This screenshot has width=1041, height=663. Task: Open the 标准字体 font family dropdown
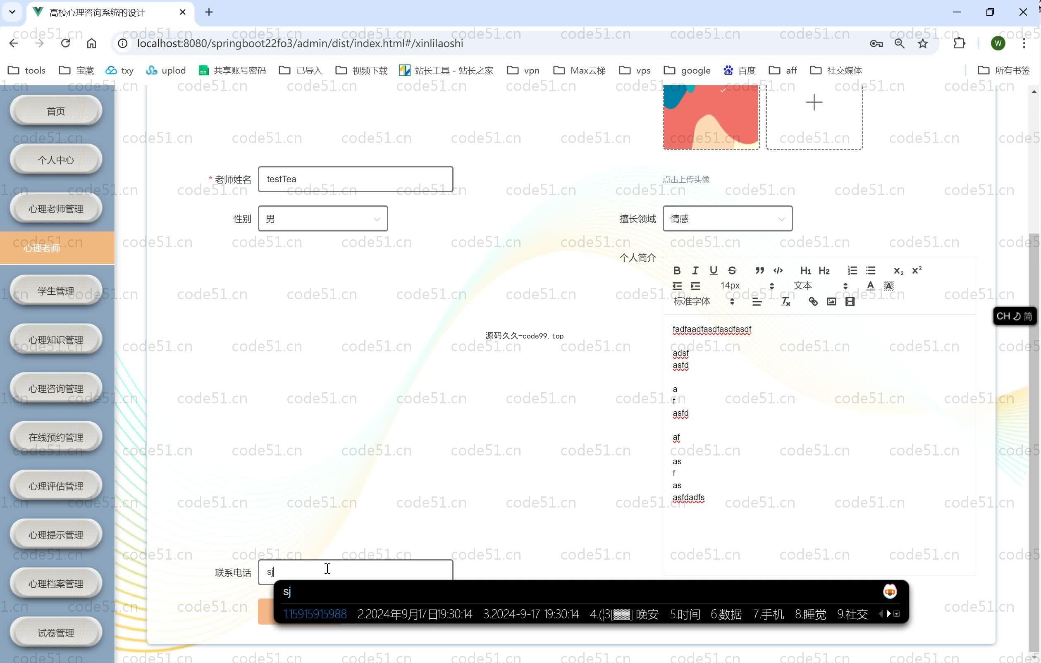[x=704, y=301]
